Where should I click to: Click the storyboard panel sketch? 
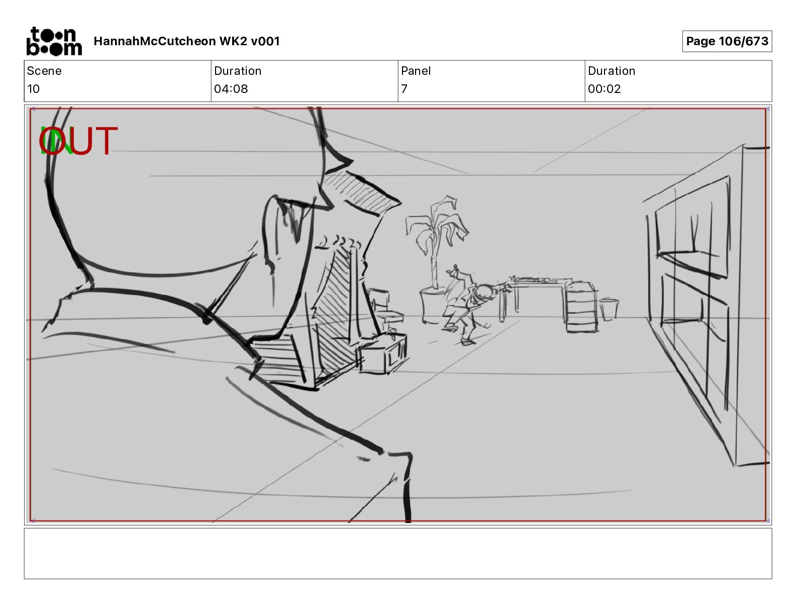(398, 315)
